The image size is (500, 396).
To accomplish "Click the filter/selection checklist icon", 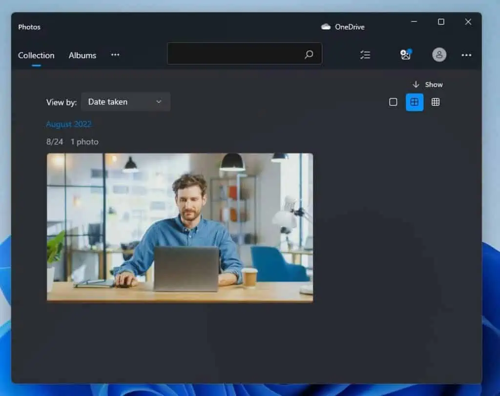I will (365, 55).
